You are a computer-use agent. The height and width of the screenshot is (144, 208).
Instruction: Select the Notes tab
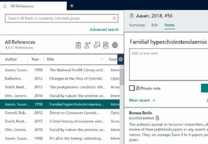(169, 25)
